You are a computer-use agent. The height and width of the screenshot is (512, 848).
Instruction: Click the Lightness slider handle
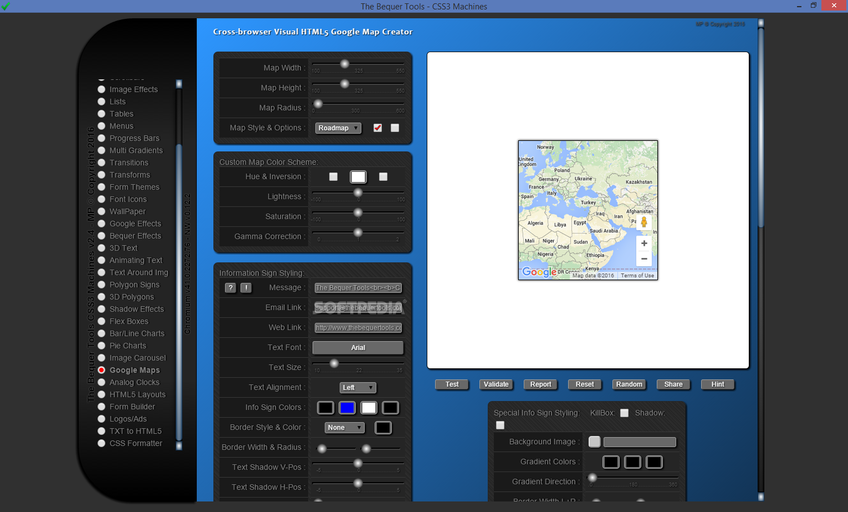point(358,192)
